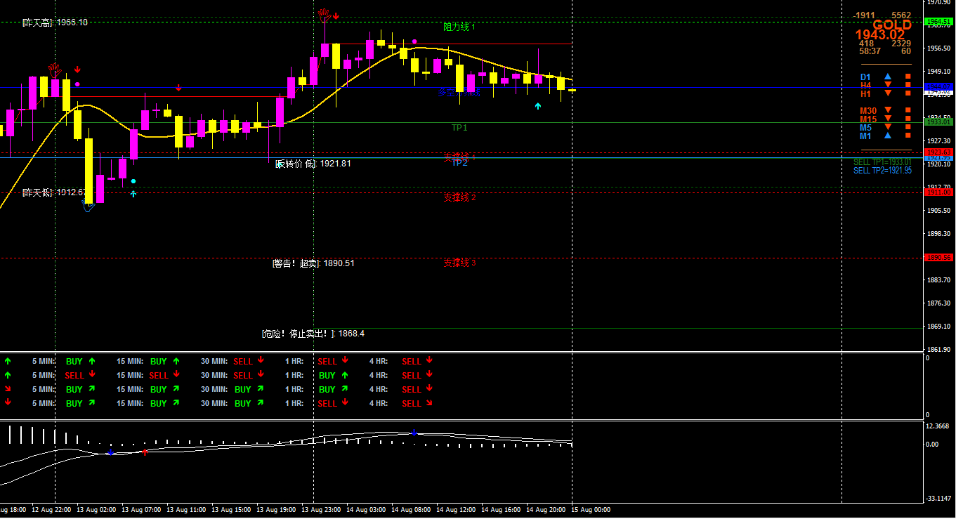This screenshot has height=519, width=956.
Task: Select the 危险!停止卖出!: 1868.4 label
Action: point(313,334)
